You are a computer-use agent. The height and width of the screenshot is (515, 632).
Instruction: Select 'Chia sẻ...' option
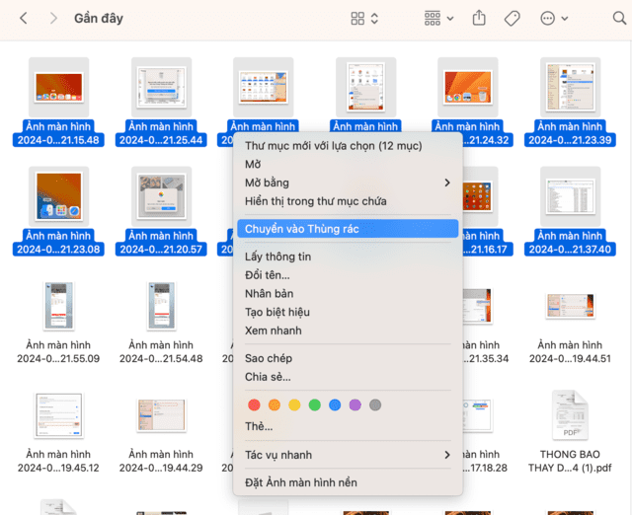(x=348, y=377)
